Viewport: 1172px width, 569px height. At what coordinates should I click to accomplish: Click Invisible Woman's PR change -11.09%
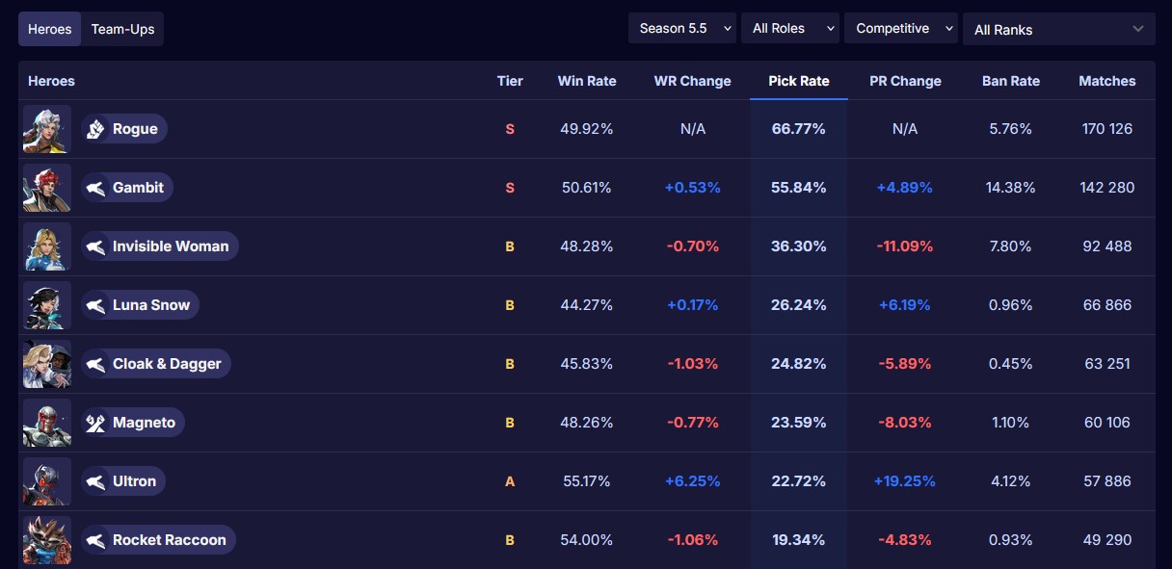[905, 246]
